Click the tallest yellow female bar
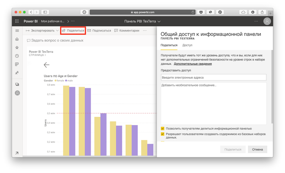This screenshot has height=173, width=285. click(66, 121)
